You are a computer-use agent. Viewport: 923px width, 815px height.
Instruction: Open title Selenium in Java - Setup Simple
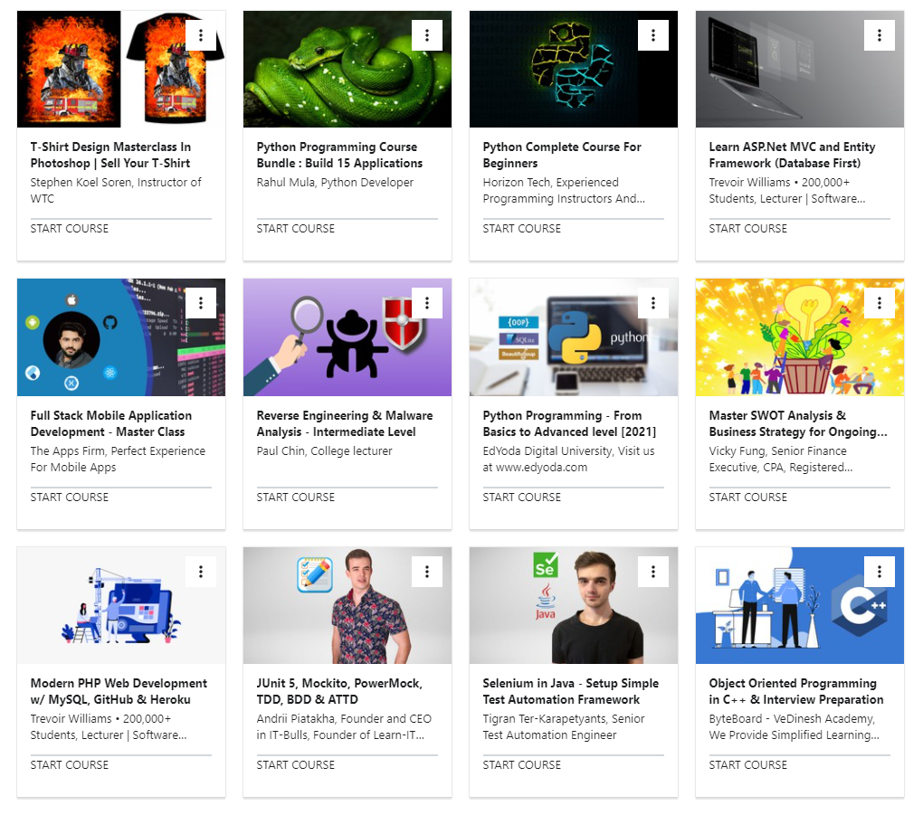pos(571,691)
